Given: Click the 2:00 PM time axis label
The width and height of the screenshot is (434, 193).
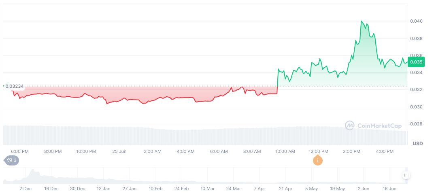Looking at the screenshot, I should [351, 151].
